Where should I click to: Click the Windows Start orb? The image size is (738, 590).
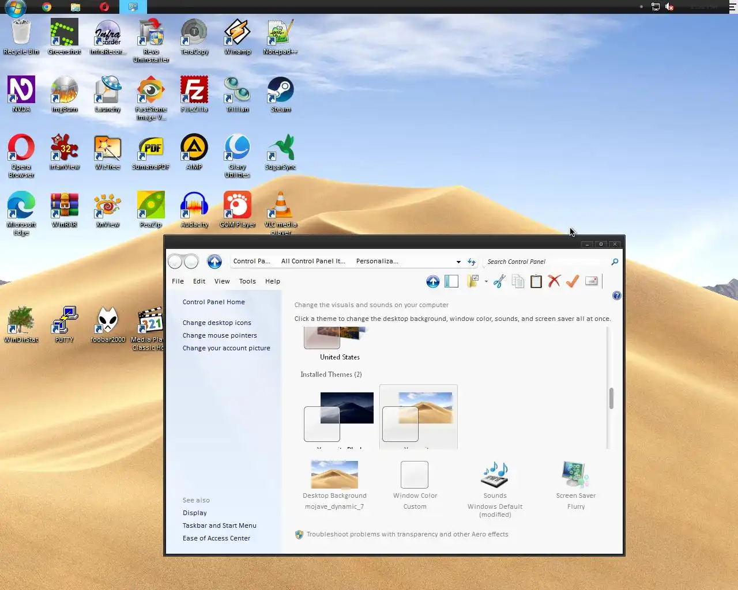click(15, 7)
